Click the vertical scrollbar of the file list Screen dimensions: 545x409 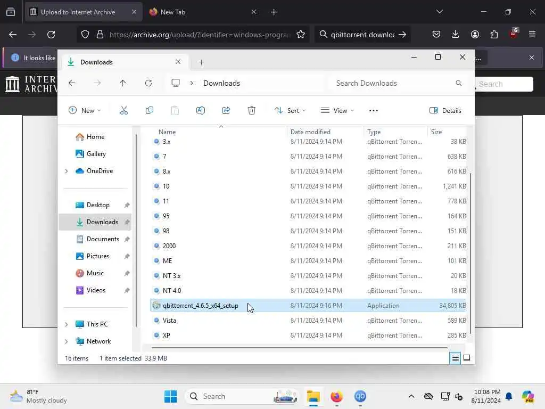(x=471, y=254)
